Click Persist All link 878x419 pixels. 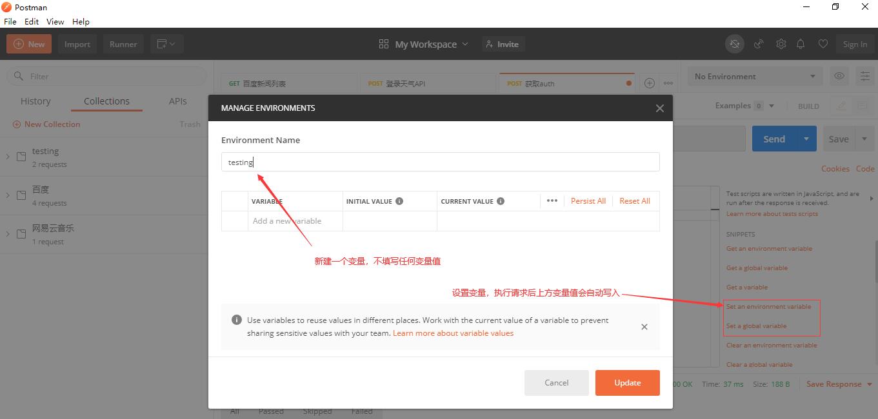pyautogui.click(x=588, y=201)
